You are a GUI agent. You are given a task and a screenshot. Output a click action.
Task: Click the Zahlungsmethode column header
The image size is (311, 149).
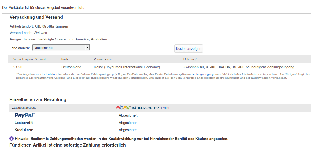click(24, 108)
